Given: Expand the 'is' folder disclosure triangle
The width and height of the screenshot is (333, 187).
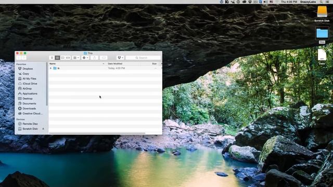Looking at the screenshot, I should (50, 68).
